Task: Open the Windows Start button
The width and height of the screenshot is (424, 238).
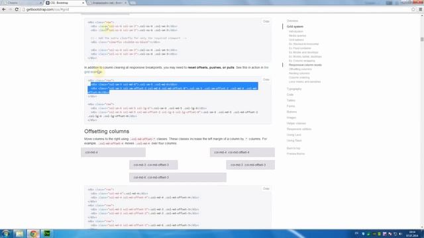Action: [6, 233]
